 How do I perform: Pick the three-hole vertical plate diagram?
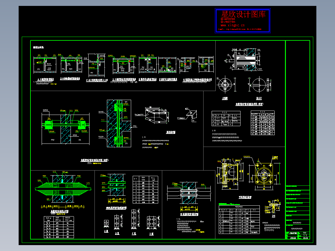[134, 218]
